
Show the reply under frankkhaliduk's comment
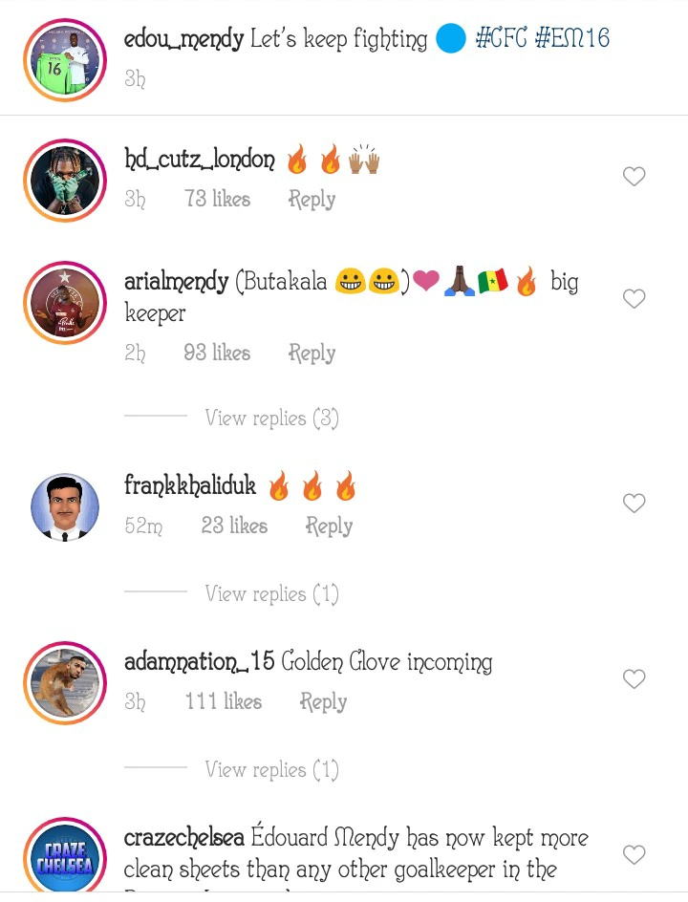pyautogui.click(x=271, y=594)
